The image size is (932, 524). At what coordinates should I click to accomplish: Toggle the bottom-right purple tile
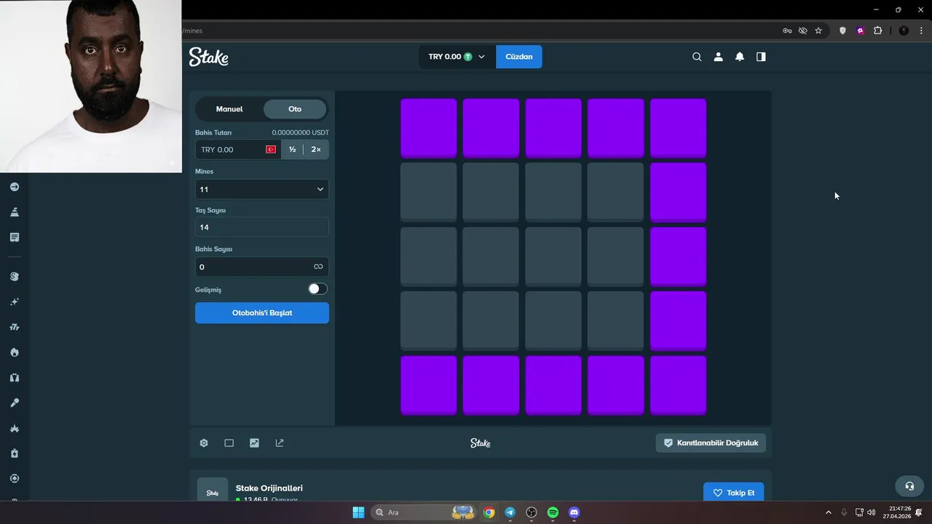678,385
